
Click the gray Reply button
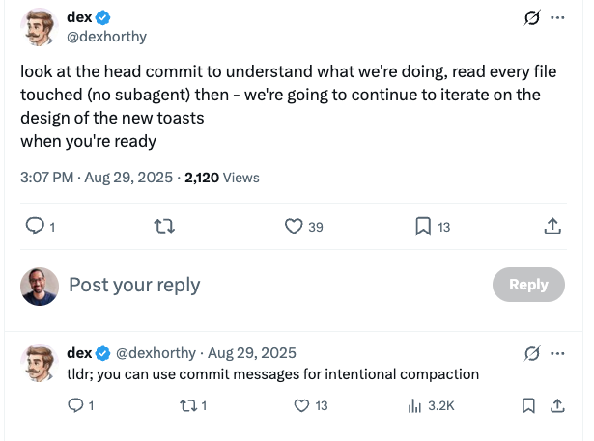tap(528, 285)
